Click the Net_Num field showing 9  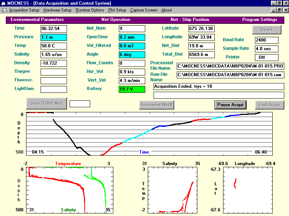pos(132,29)
